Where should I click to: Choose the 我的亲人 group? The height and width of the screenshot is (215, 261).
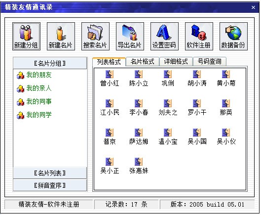[34, 88]
